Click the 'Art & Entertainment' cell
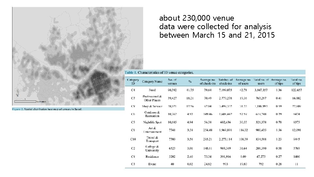The height and width of the screenshot is (177, 314). coord(152,130)
